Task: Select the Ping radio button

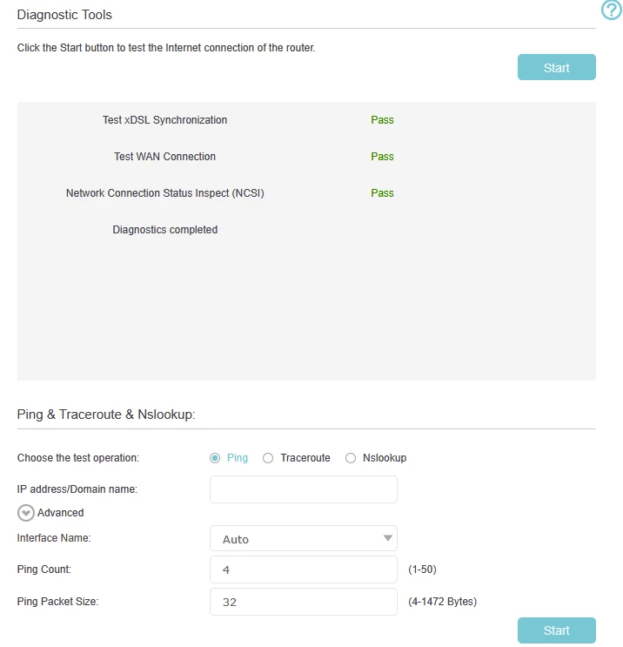Action: 215,458
